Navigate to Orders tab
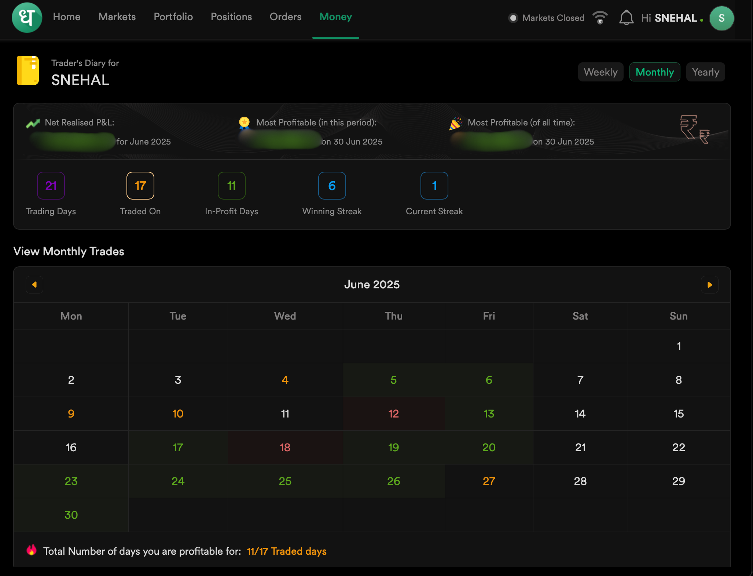This screenshot has height=576, width=753. pos(285,17)
